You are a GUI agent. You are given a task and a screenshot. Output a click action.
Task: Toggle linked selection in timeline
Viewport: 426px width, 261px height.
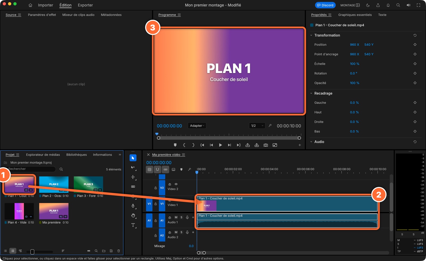[165, 169]
